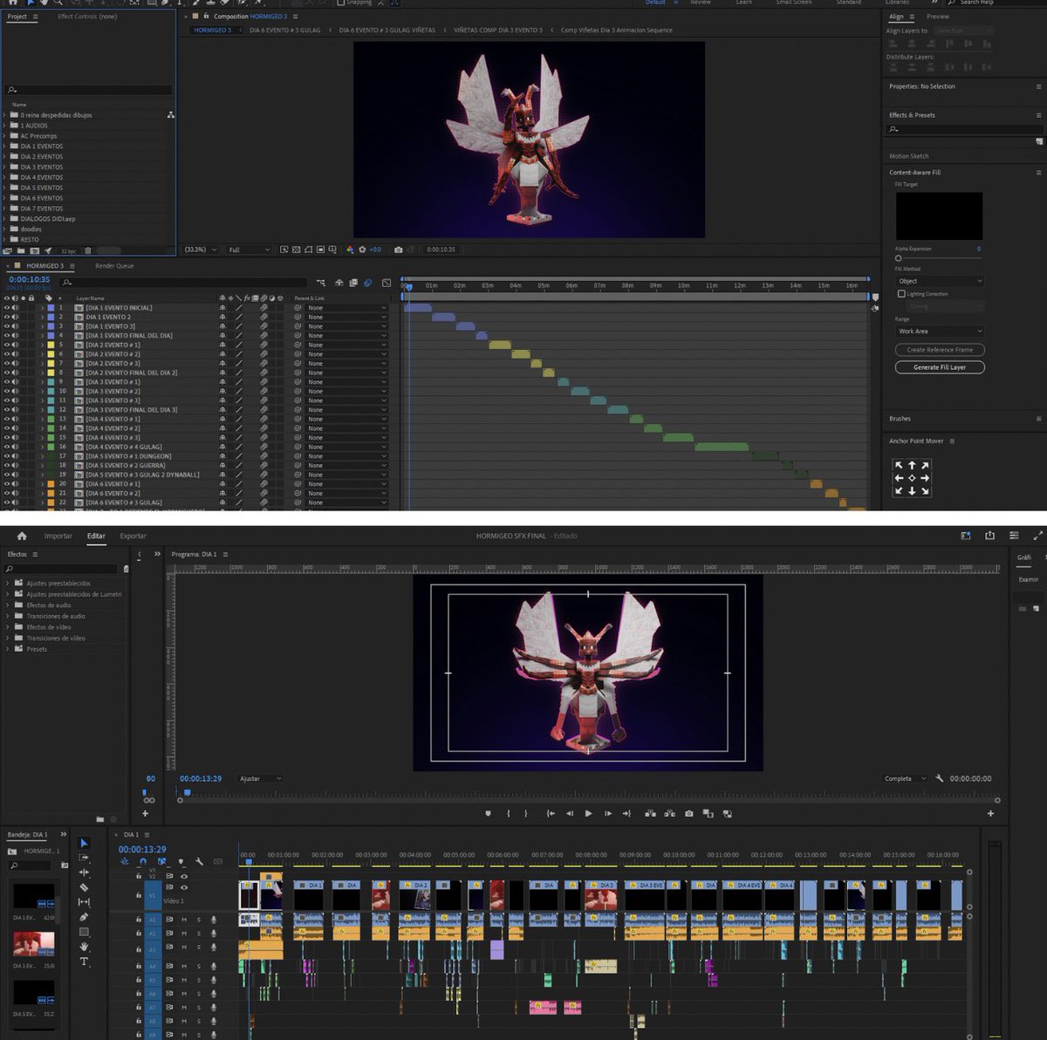
Task: Click the Generate Fill Layer button
Action: pos(940,367)
